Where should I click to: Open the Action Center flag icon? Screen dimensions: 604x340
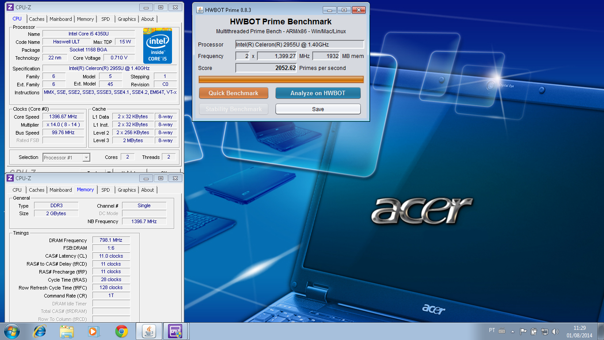[524, 331]
